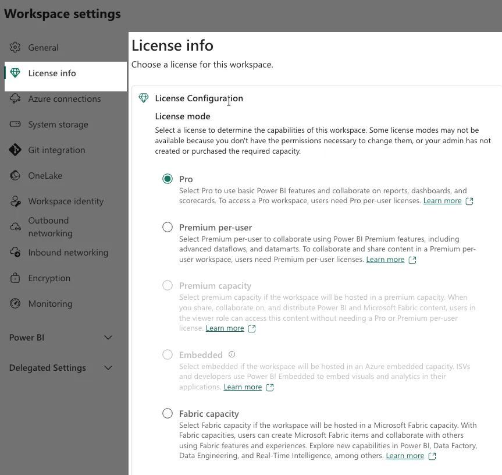The image size is (502, 475).
Task: Click the Monitoring gauge icon
Action: [15, 303]
